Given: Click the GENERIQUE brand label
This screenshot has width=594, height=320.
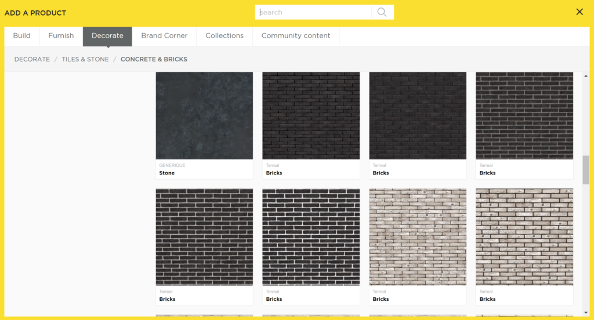Looking at the screenshot, I should 172,165.
